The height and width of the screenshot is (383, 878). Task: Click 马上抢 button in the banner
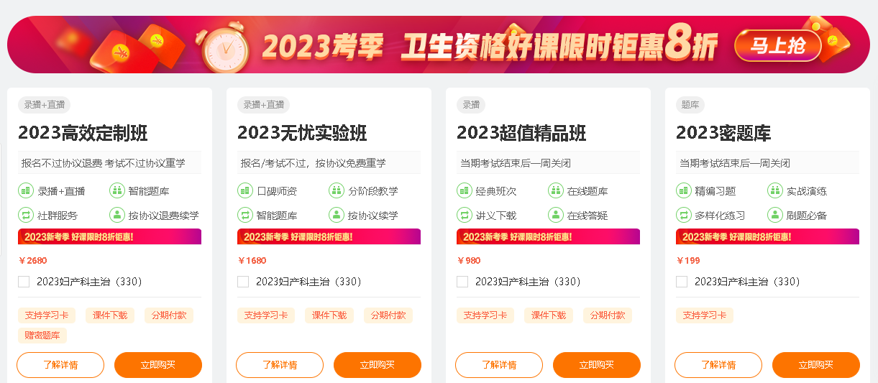point(778,46)
